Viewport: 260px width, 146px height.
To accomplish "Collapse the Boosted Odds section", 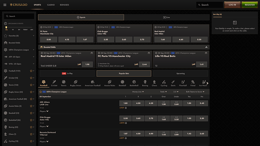I will coord(206,47).
